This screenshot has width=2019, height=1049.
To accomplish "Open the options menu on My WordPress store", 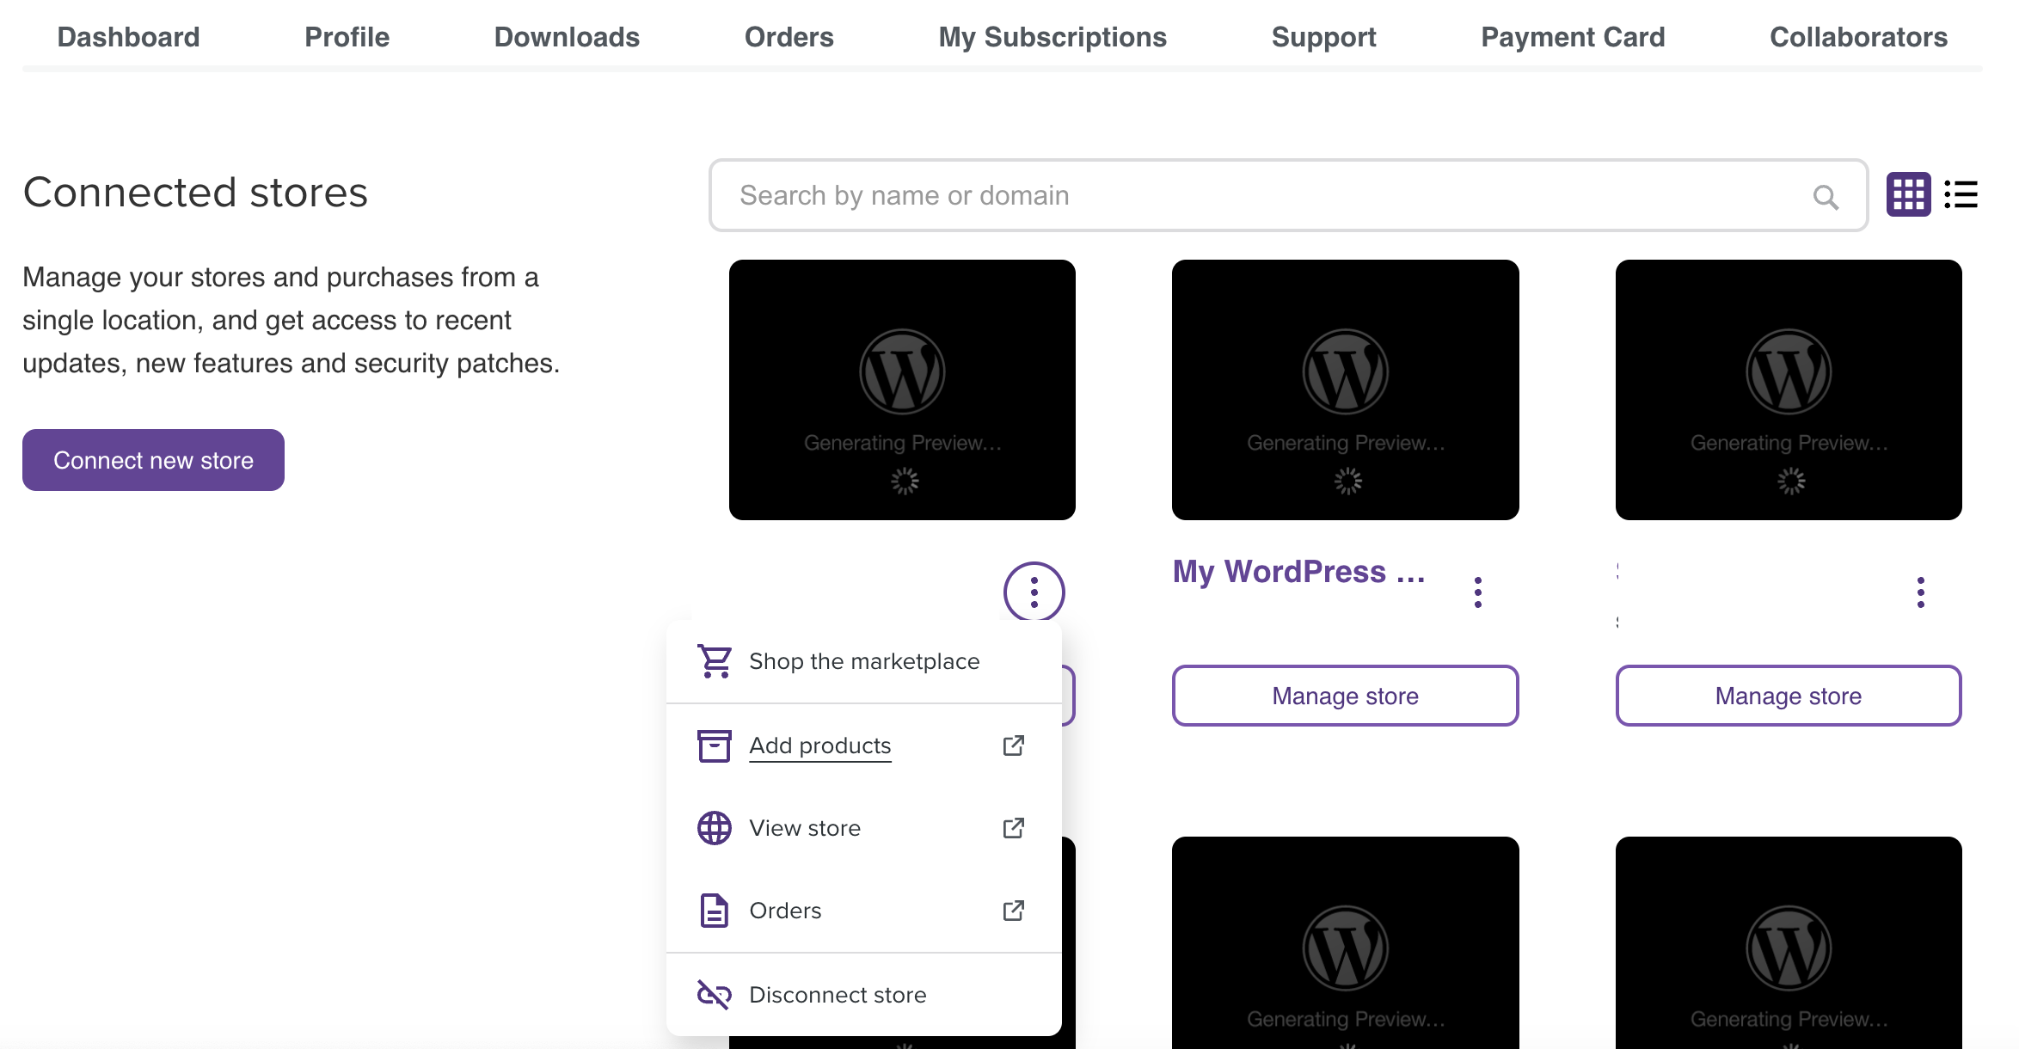I will 1478,591.
